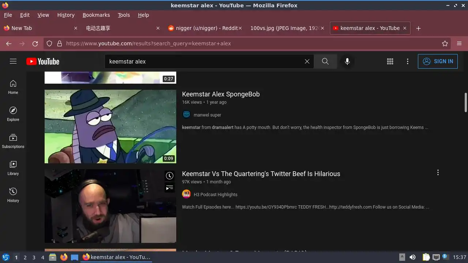The image size is (468, 263).
Task: Go to Home in the sidebar
Action: [13, 87]
